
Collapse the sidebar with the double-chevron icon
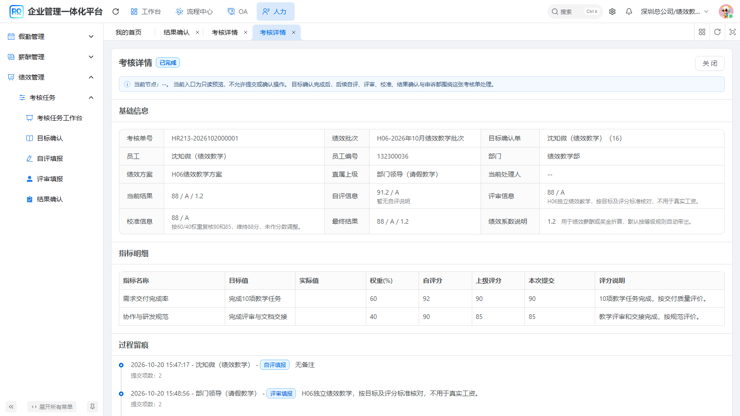11,407
